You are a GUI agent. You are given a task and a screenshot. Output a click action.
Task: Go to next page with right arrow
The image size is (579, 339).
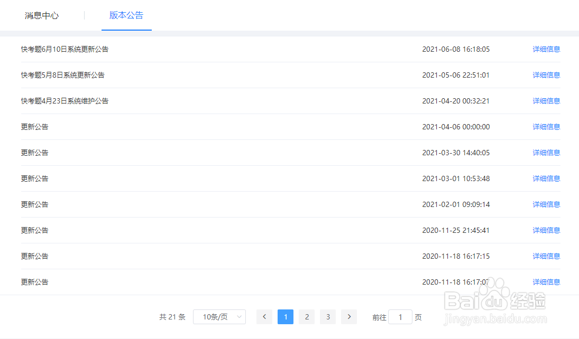pos(349,317)
